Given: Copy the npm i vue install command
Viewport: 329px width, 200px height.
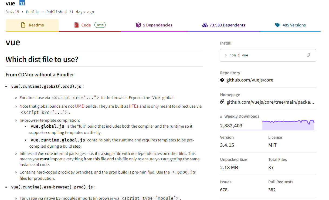Looking at the screenshot, I should (308, 55).
